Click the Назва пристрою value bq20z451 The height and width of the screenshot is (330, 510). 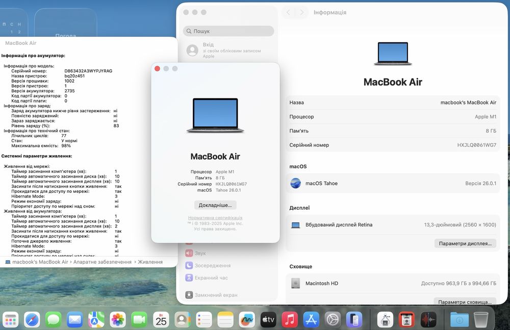pos(74,76)
